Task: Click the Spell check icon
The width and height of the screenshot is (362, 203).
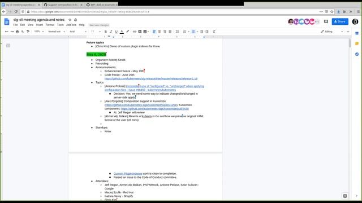Action: [x=23, y=32]
